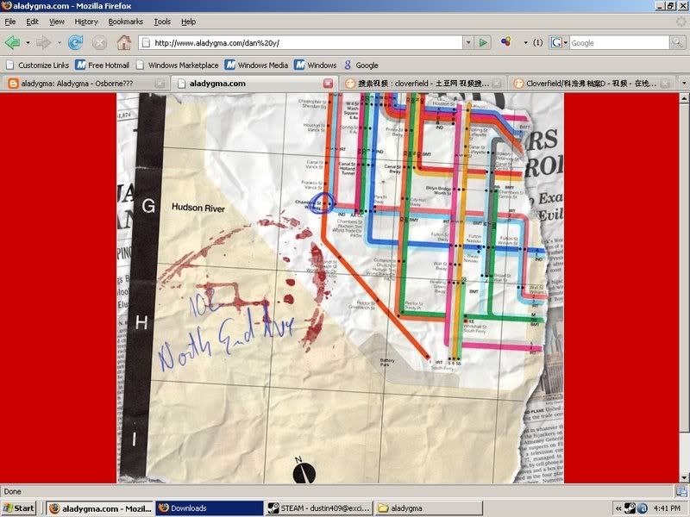This screenshot has width=690, height=517.
Task: Expand the address bar URL dropdown
Action: point(468,42)
